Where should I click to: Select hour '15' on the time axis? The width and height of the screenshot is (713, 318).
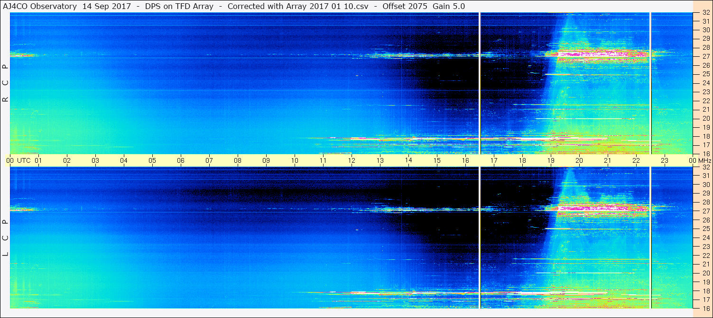437,160
